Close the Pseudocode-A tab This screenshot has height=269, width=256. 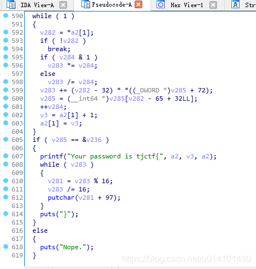(138, 4)
